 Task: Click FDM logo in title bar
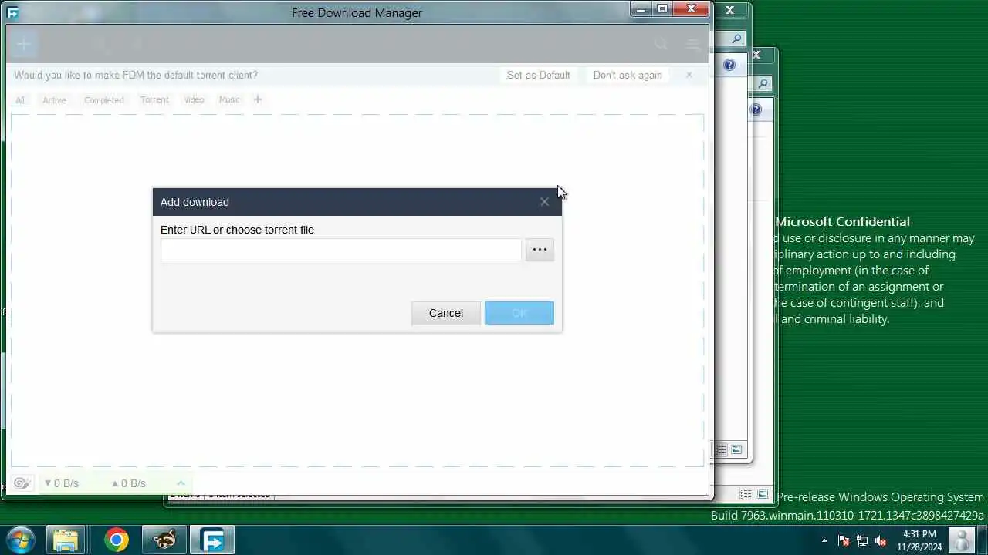coord(12,12)
